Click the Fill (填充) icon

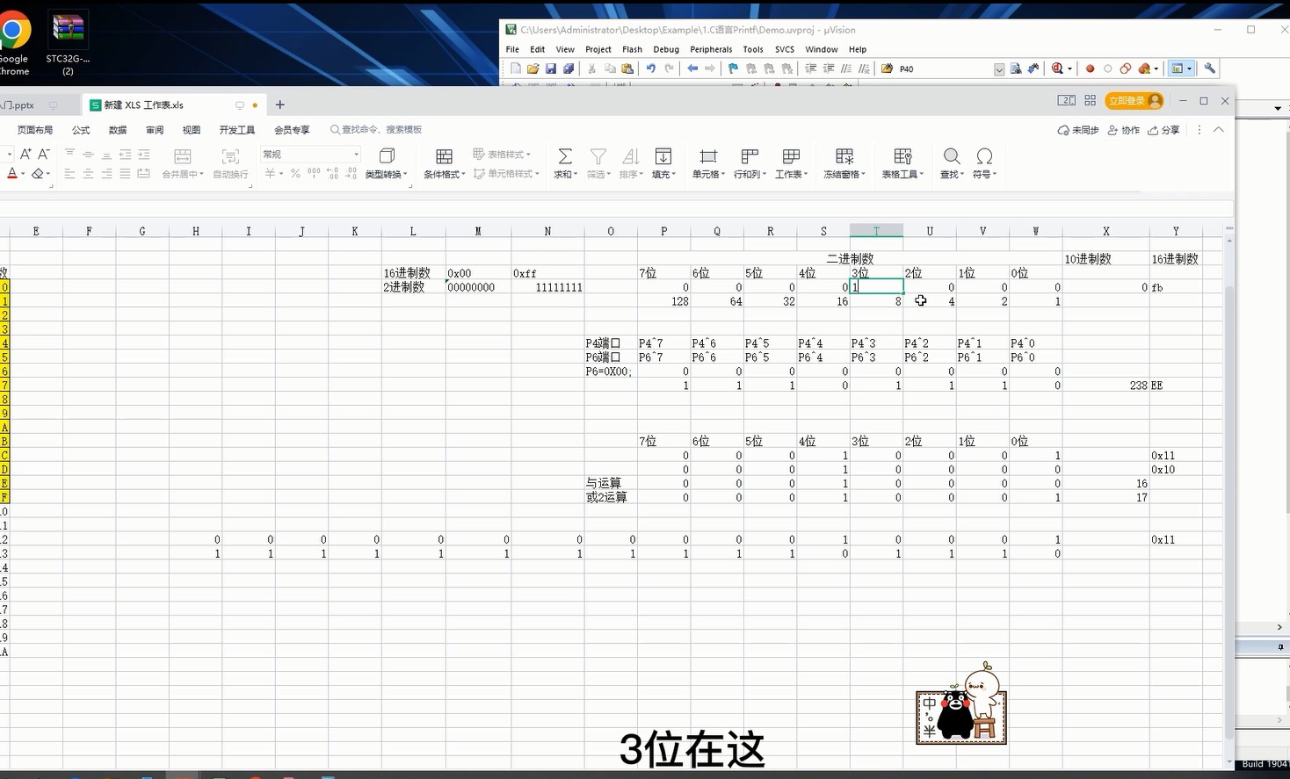click(x=663, y=156)
